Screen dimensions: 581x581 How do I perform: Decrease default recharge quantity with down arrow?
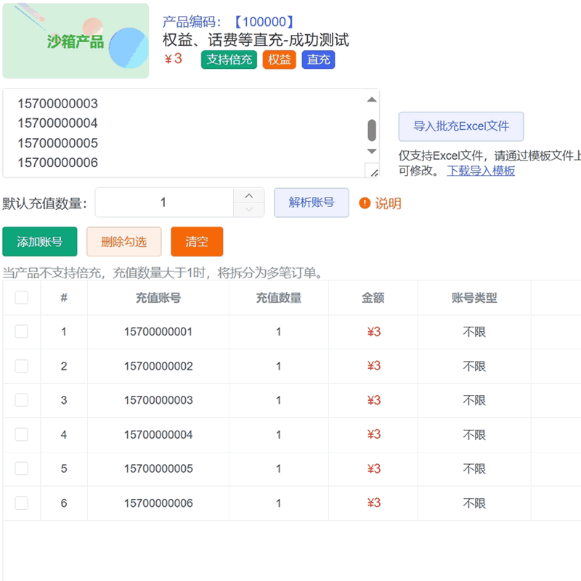click(249, 210)
